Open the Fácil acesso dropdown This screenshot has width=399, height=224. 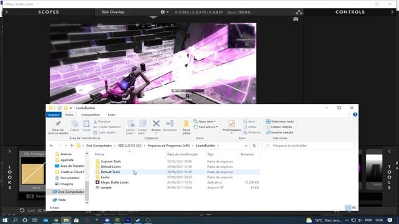point(206,127)
